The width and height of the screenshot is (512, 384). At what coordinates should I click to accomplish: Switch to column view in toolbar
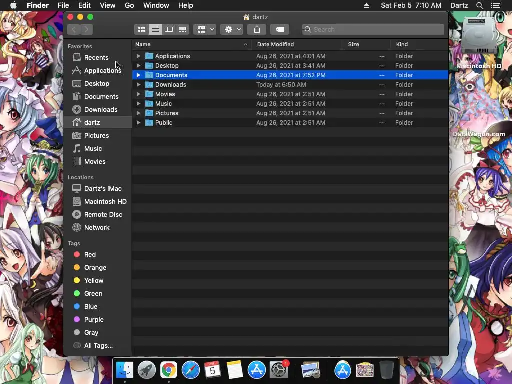(169, 29)
